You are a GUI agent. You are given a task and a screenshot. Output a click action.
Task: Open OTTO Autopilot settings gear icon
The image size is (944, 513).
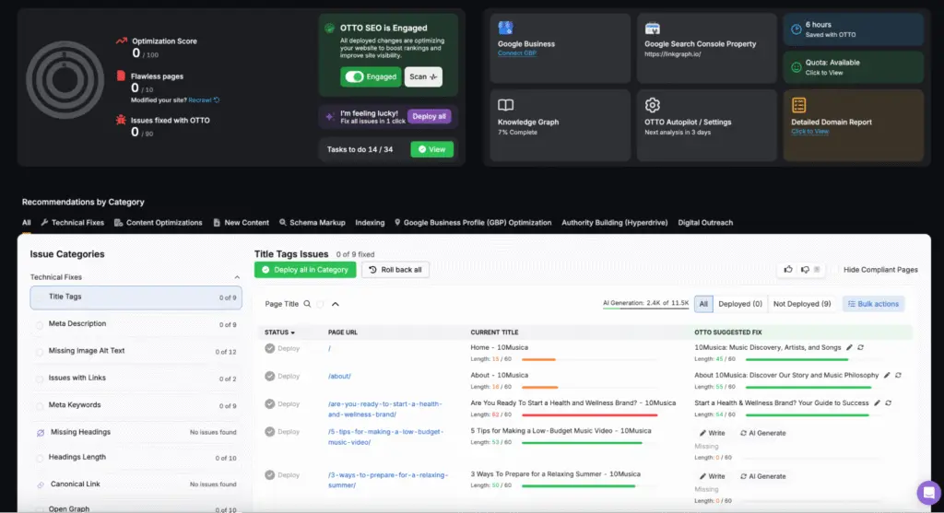pyautogui.click(x=652, y=105)
